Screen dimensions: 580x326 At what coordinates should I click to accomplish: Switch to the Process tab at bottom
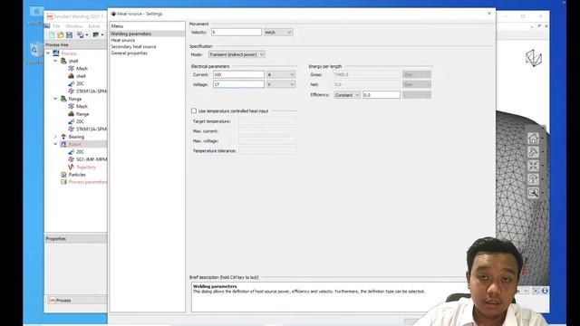(60, 301)
